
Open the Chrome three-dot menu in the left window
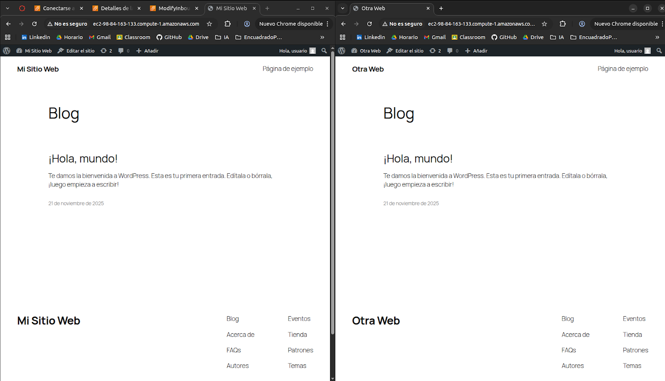tap(328, 24)
